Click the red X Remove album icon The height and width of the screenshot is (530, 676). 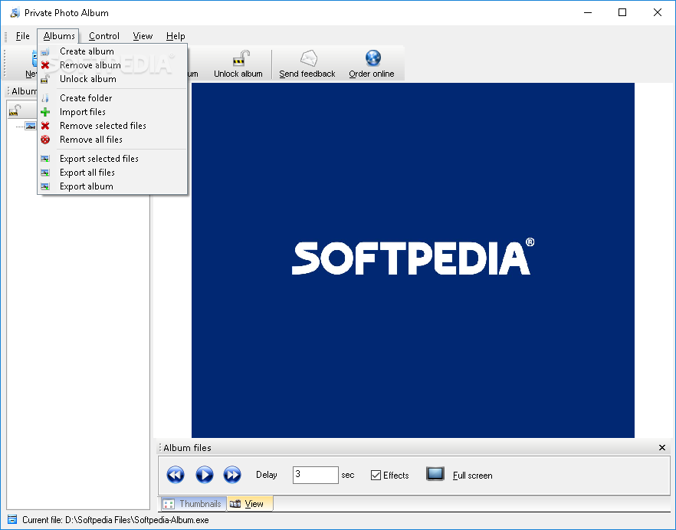45,65
